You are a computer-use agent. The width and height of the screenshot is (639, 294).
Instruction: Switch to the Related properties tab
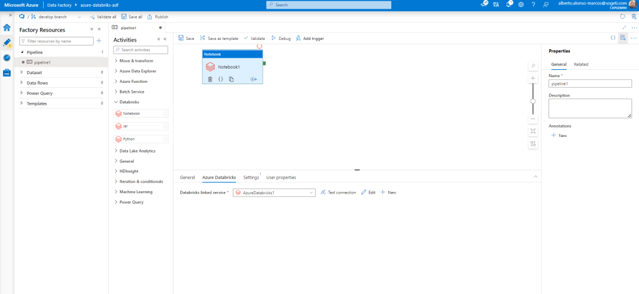[x=581, y=64]
